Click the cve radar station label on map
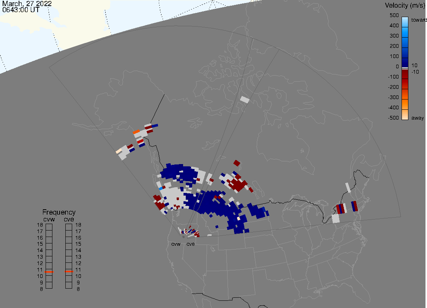Screen dimensions: 427x308 click(190, 244)
